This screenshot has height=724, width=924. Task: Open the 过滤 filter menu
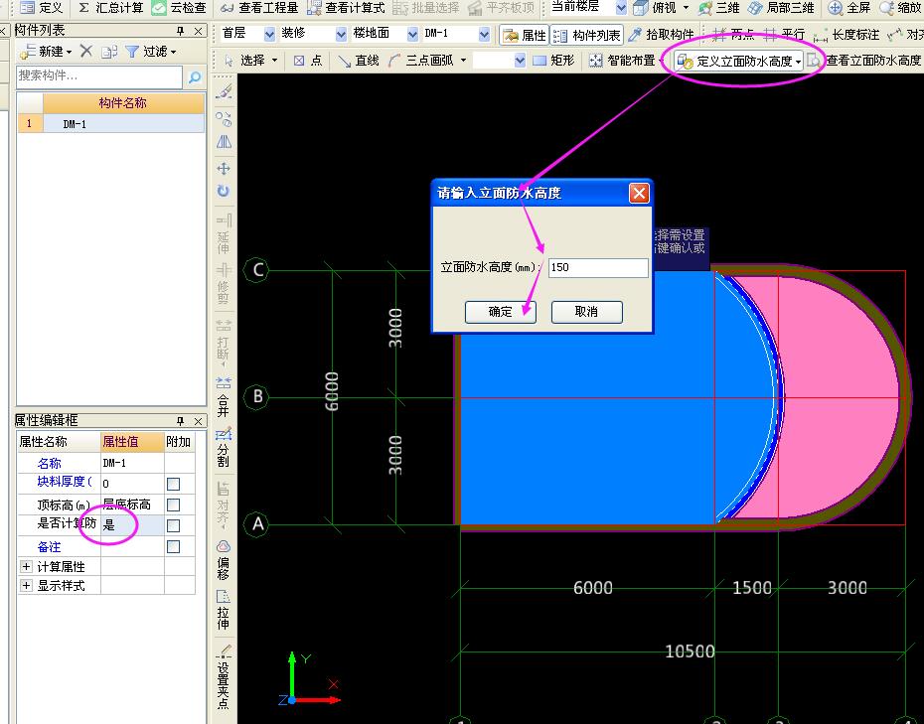pos(150,51)
